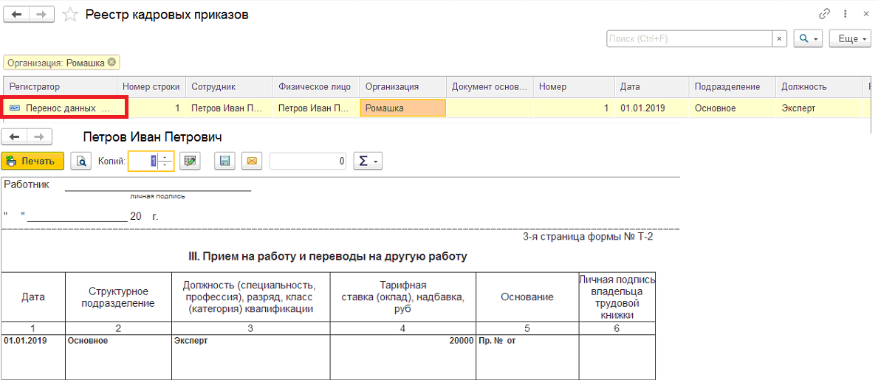Go back with top left arrow
This screenshot has width=878, height=388.
click(x=15, y=15)
